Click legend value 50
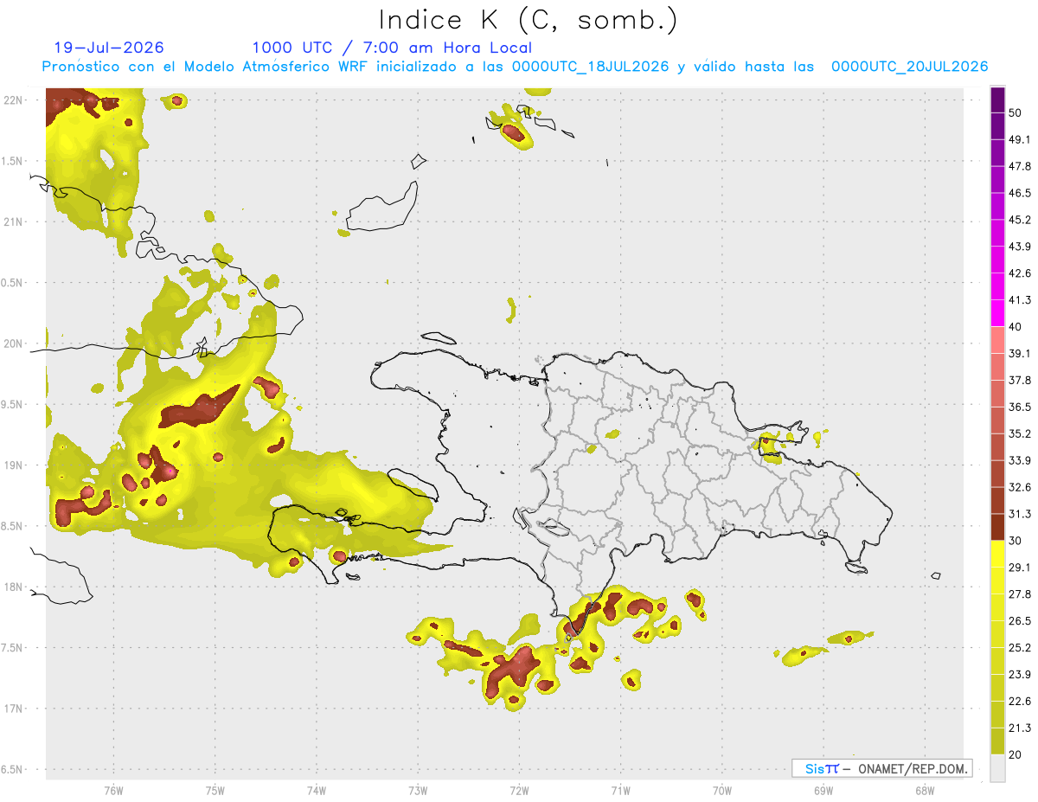The width and height of the screenshot is (1038, 802). 1016,113
